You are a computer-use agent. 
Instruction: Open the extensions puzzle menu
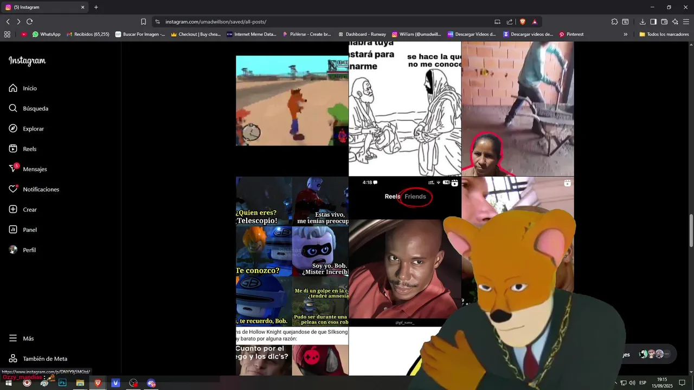tap(614, 22)
